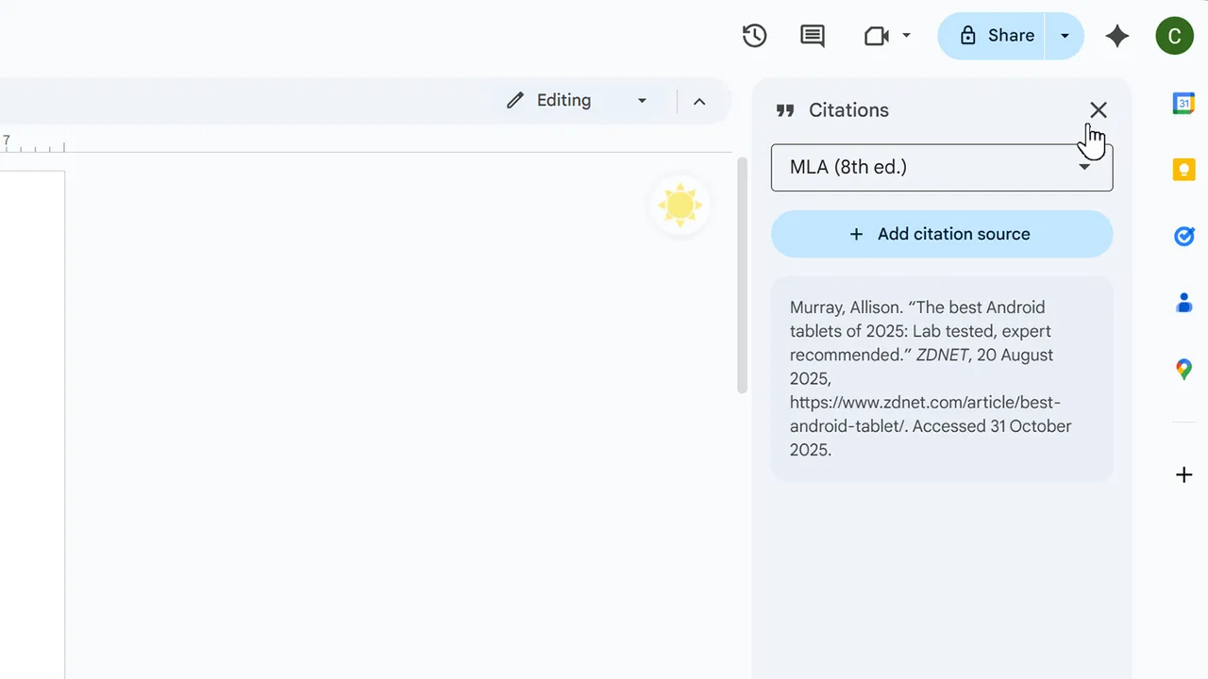Open Google Maps side panel

(x=1184, y=369)
